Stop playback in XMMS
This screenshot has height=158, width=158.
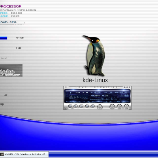pyautogui.click(x=87, y=106)
